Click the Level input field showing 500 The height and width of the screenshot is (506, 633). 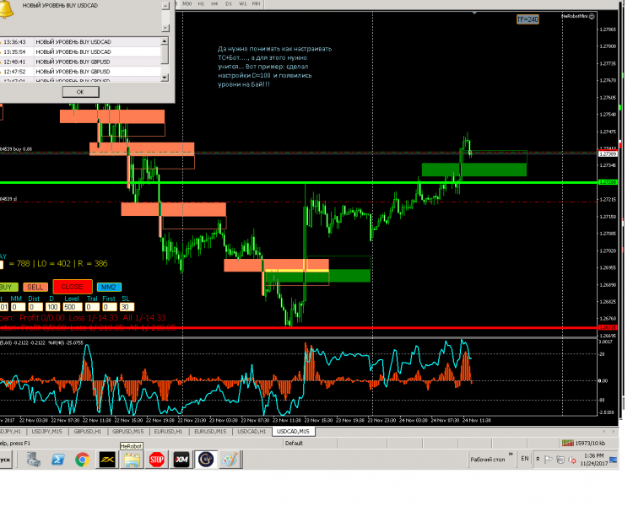pyautogui.click(x=73, y=307)
